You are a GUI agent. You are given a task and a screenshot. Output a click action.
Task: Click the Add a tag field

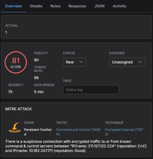[x=91, y=90]
